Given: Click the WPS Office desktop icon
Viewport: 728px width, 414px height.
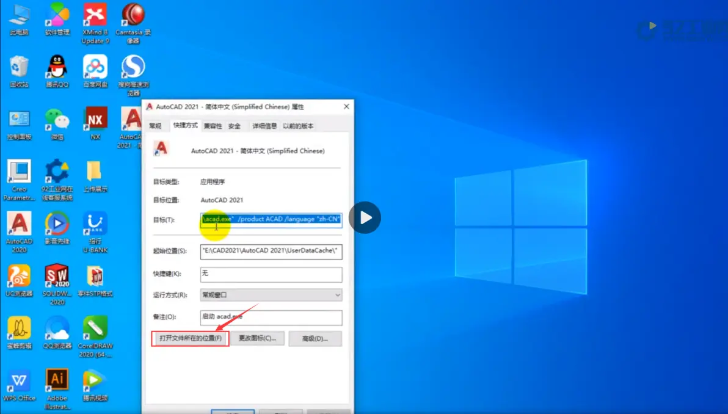Looking at the screenshot, I should 19,385.
